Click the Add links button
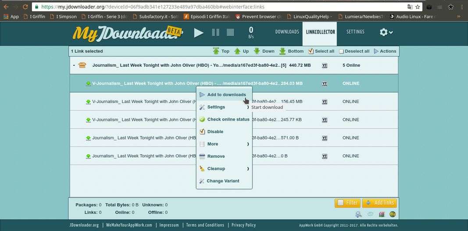Viewport: 468px width, 231px height. pyautogui.click(x=379, y=203)
